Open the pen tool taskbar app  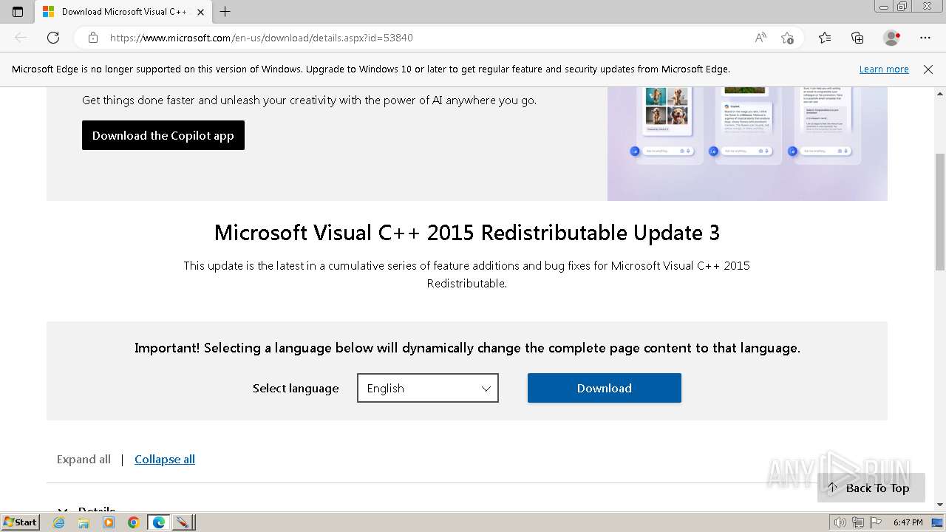[x=183, y=522]
